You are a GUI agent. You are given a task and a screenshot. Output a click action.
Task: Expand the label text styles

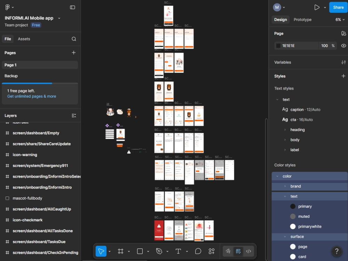click(x=285, y=150)
